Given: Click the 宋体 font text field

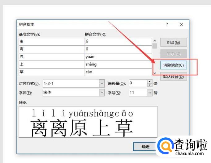Looking at the screenshot, I should pos(71,93).
